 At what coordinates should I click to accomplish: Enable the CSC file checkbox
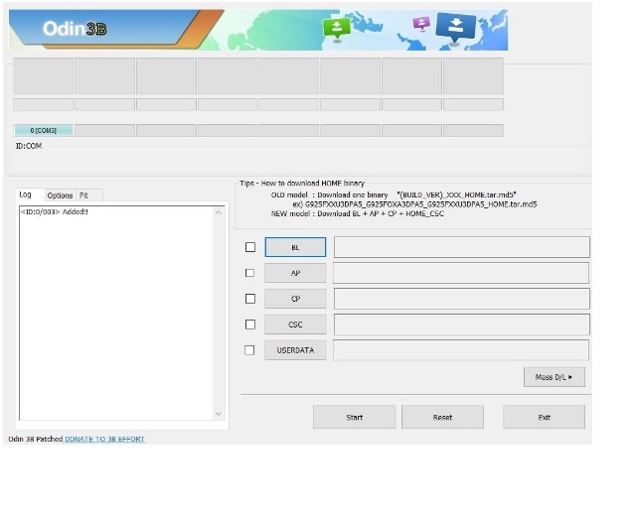pos(250,325)
